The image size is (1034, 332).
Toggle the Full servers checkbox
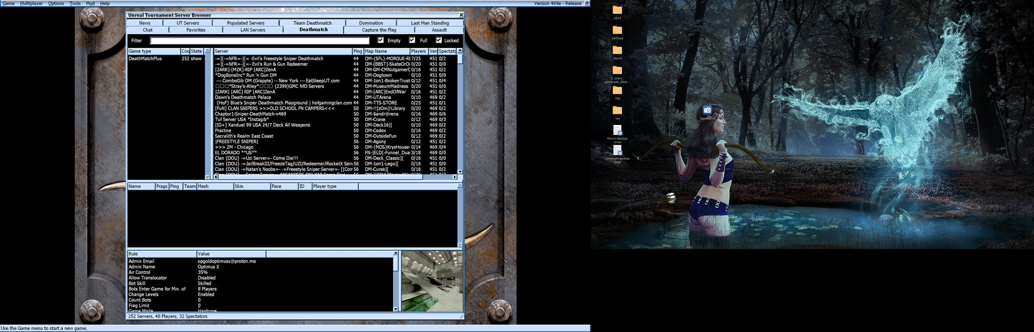pyautogui.click(x=412, y=40)
